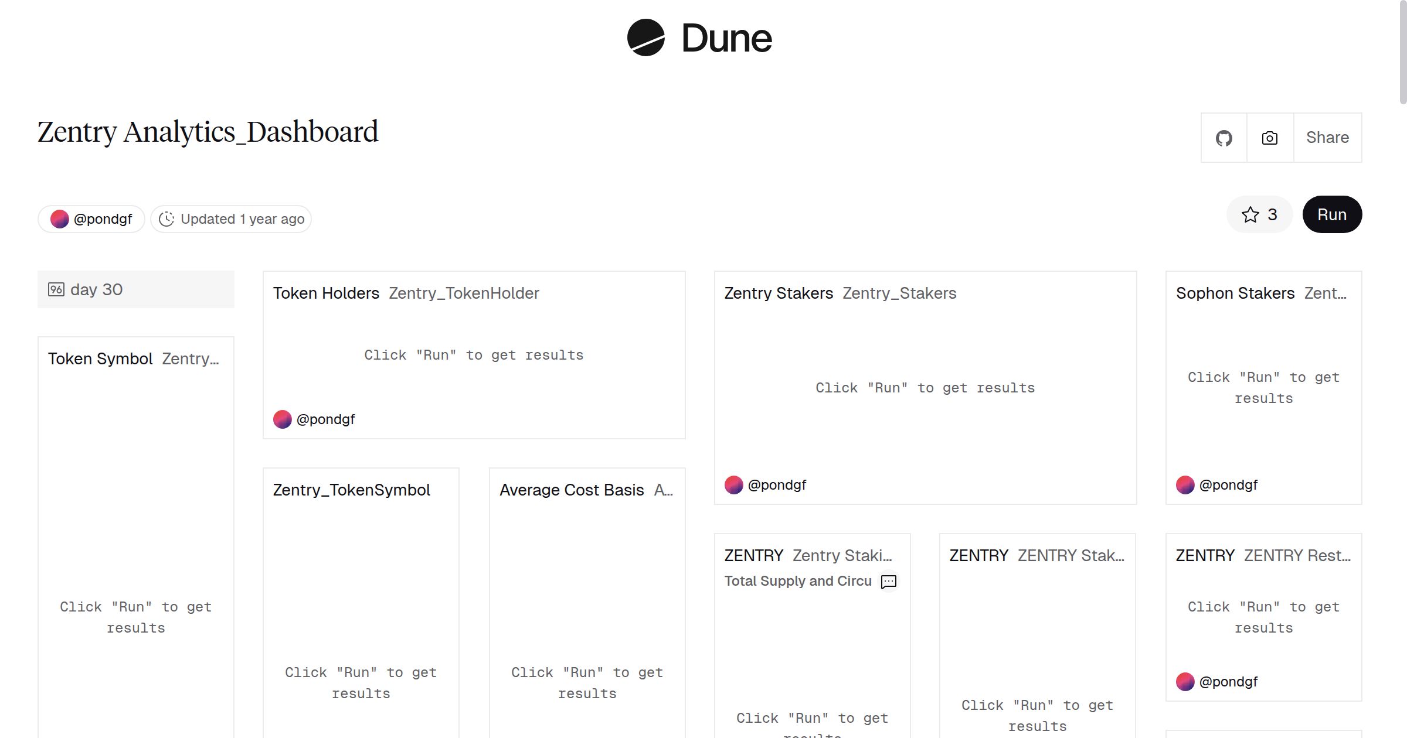The width and height of the screenshot is (1407, 738).
Task: Click the page vertical scrollbar
Action: (1402, 53)
